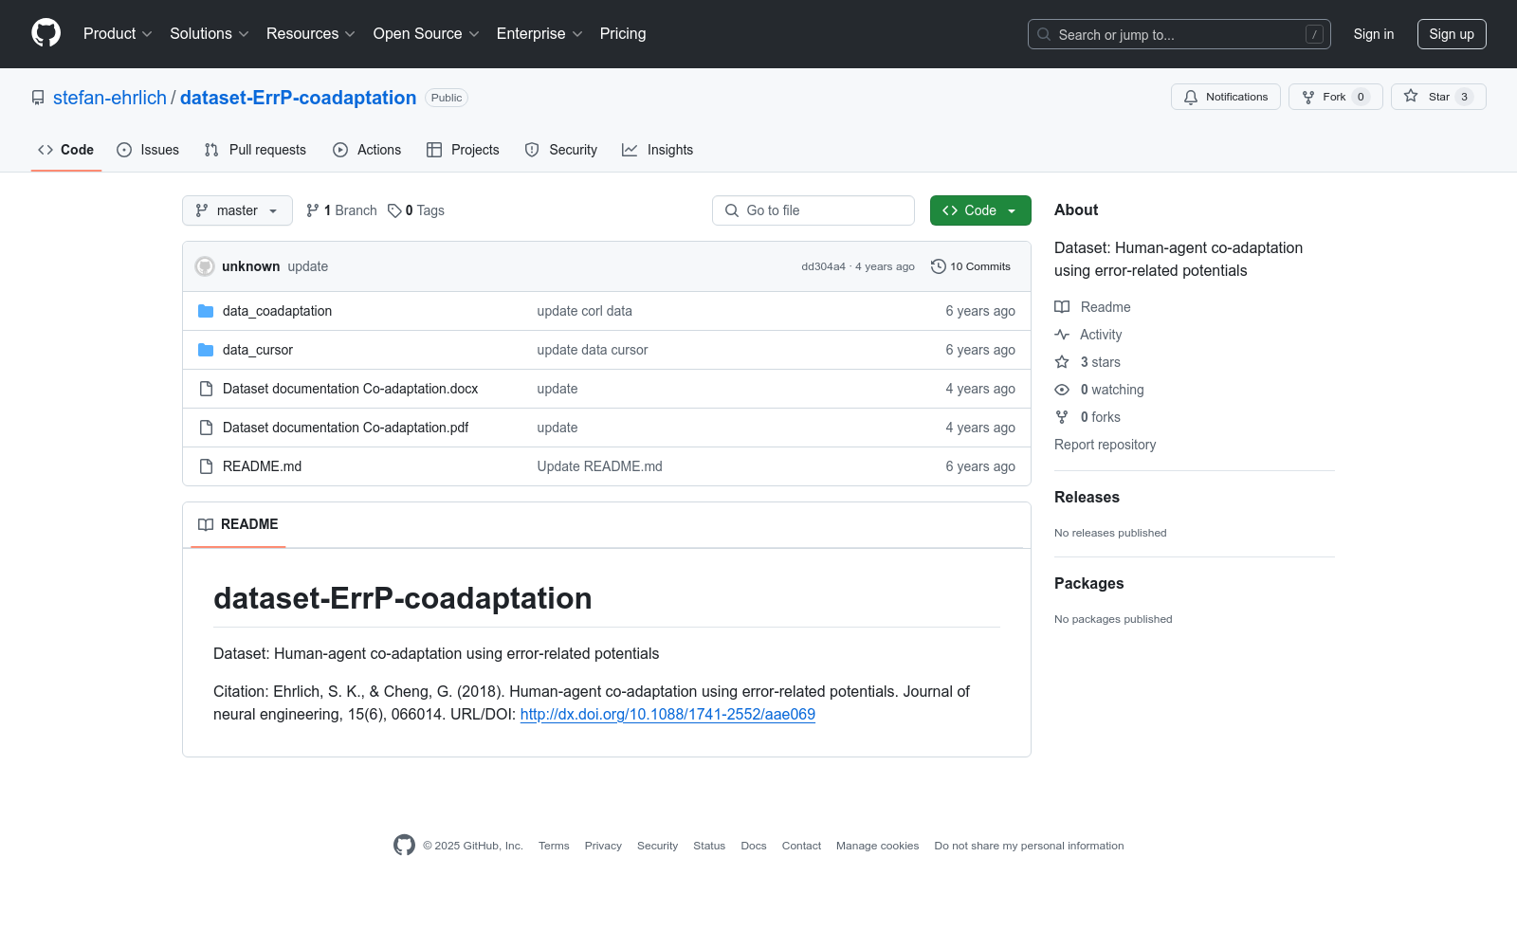
Task: Open the data_cursor folder
Action: coord(258,350)
